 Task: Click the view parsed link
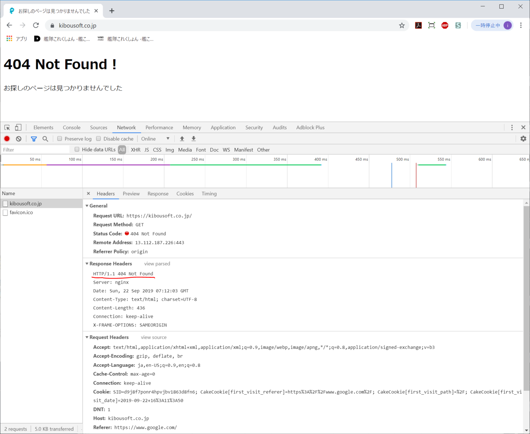[x=157, y=264]
